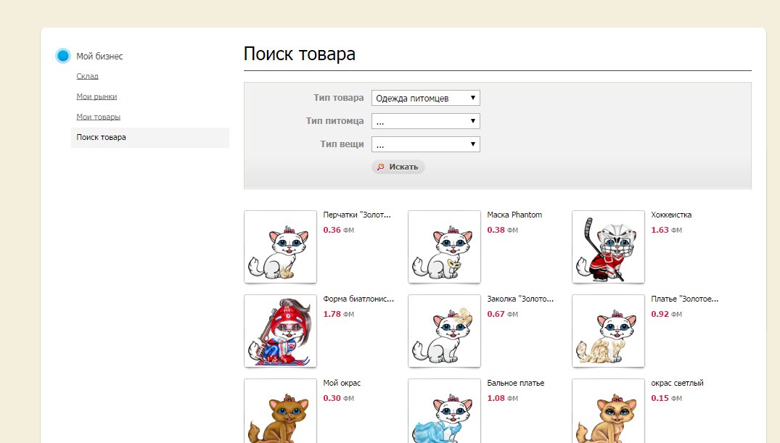Expand the Тип вещи dropdown
Viewport: 780px width, 443px height.
point(425,144)
